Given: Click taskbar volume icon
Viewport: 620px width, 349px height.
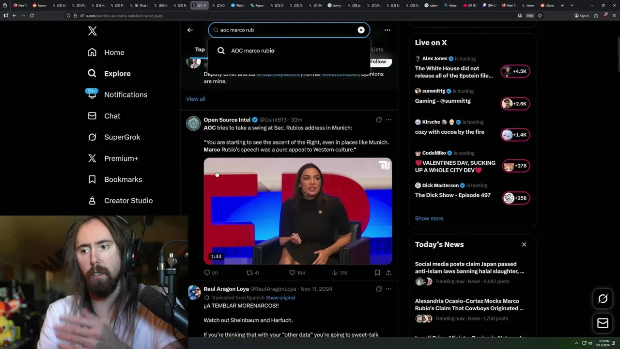Looking at the screenshot, I should (590, 343).
